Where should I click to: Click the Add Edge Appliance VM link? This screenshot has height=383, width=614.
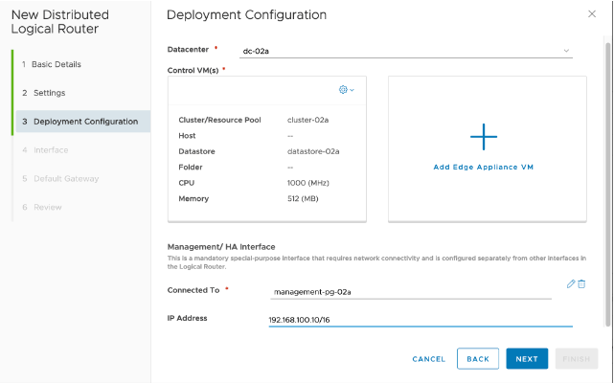point(483,167)
